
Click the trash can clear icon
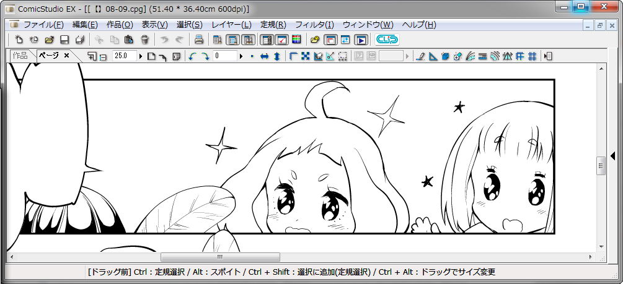(x=144, y=40)
